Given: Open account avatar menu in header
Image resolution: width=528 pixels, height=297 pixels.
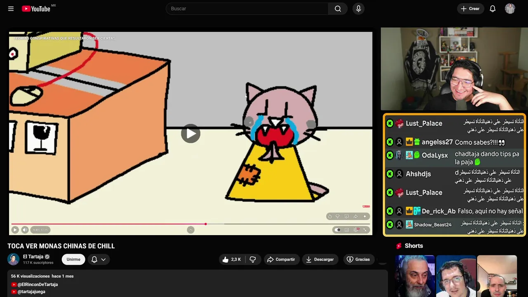Looking at the screenshot, I should [x=510, y=9].
